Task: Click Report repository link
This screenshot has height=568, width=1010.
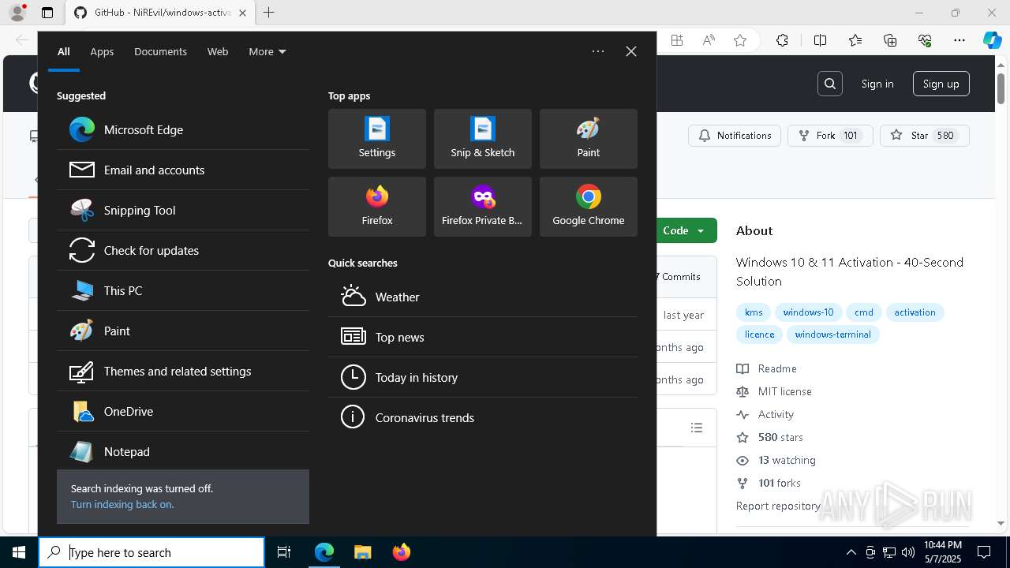Action: coord(778,506)
